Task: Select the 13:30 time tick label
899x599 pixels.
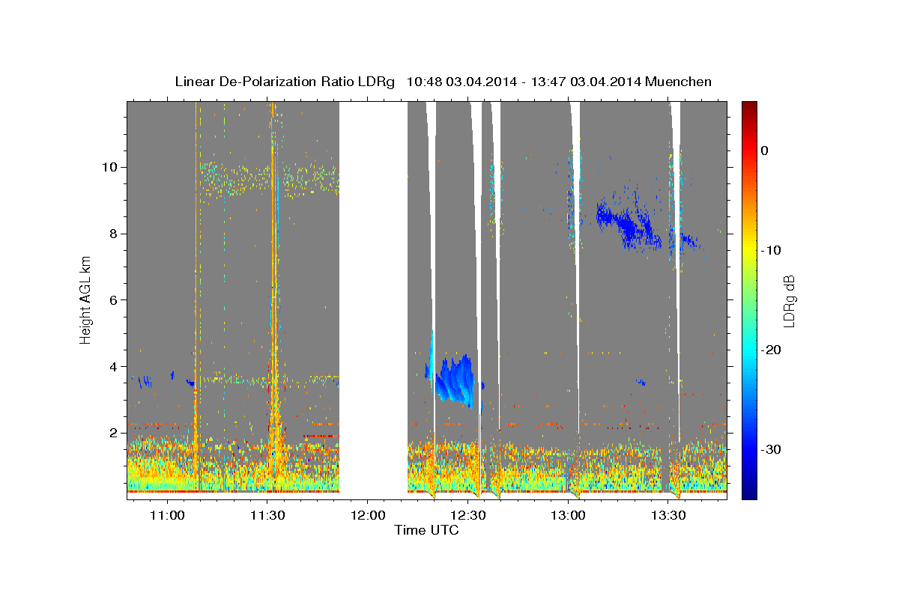Action: [x=669, y=515]
